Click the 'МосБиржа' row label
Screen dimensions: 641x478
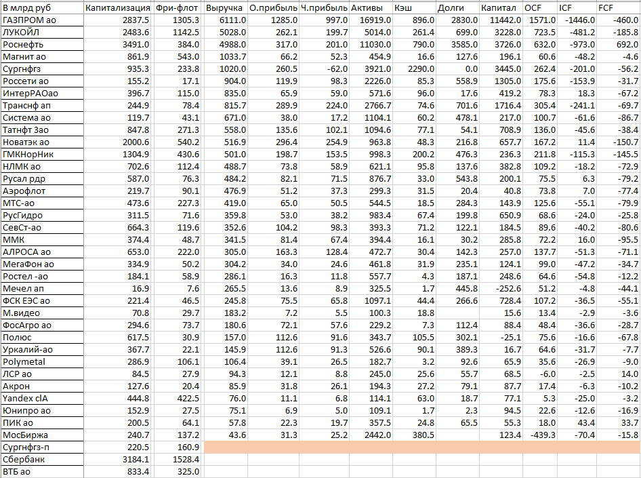click(x=42, y=435)
